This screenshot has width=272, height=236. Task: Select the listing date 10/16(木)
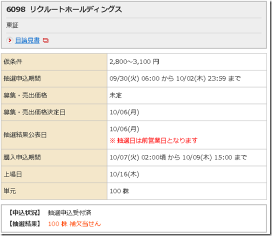[x=124, y=174]
